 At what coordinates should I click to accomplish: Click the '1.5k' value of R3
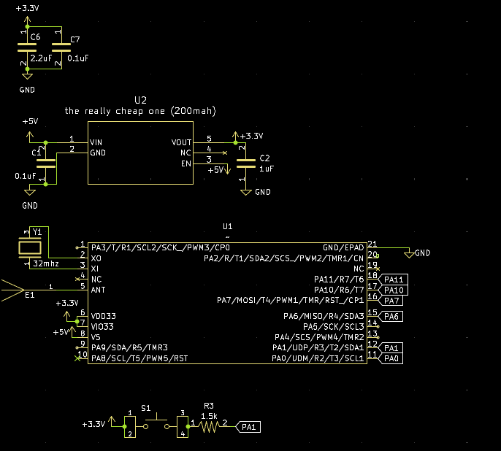click(209, 416)
